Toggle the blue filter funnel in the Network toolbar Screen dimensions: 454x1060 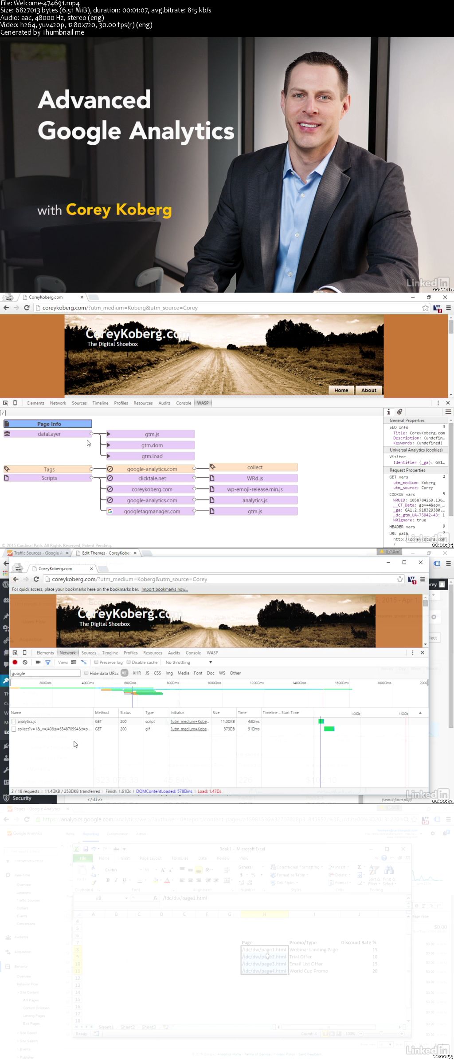tap(48, 662)
